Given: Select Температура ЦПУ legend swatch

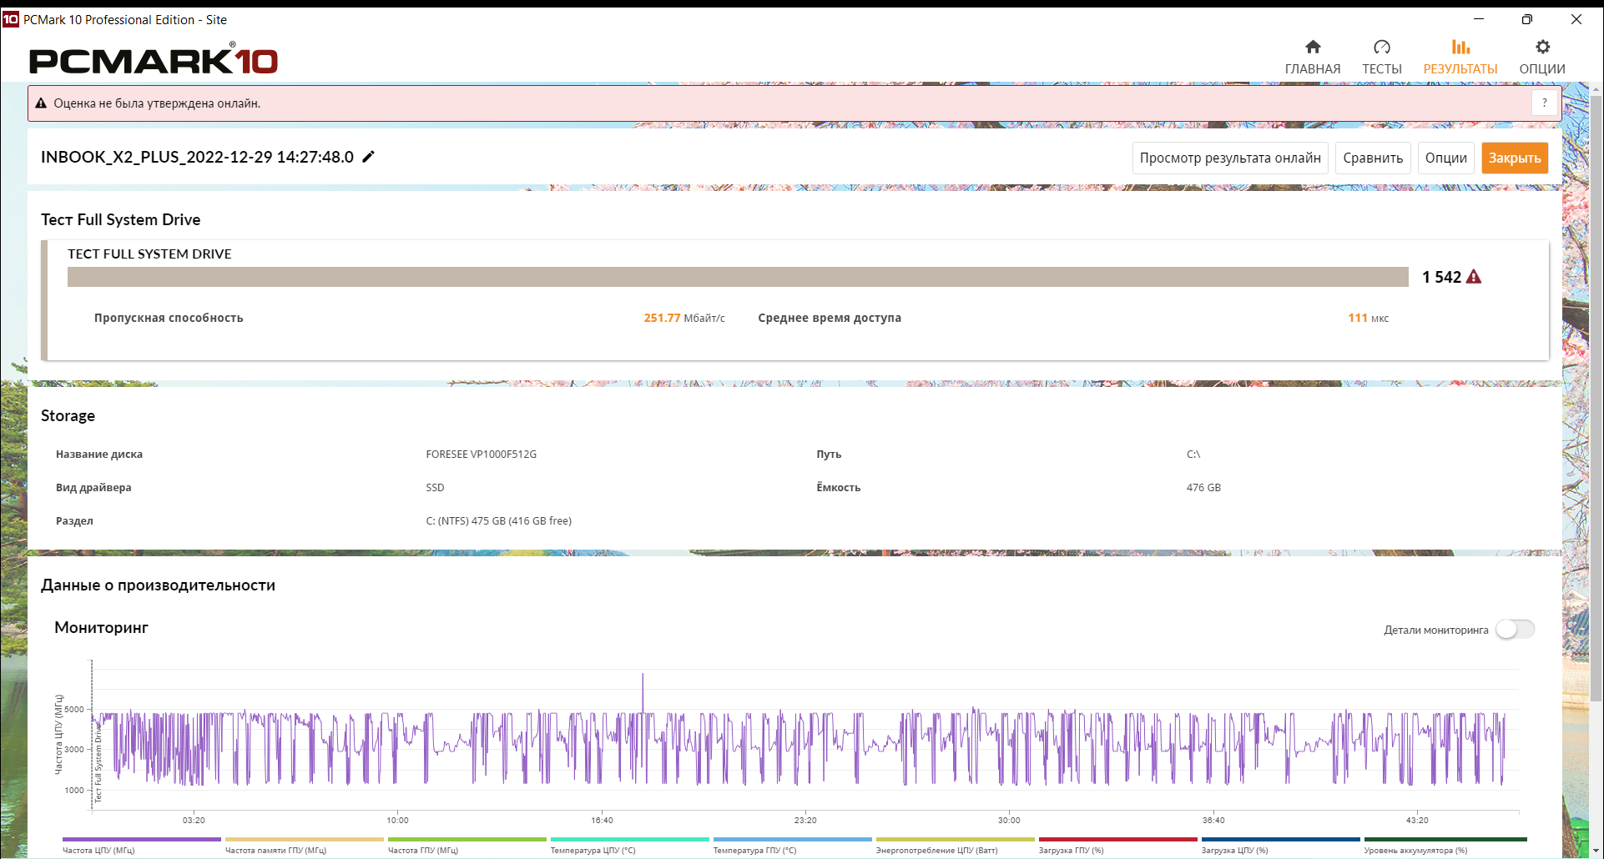Looking at the screenshot, I should click(x=630, y=839).
